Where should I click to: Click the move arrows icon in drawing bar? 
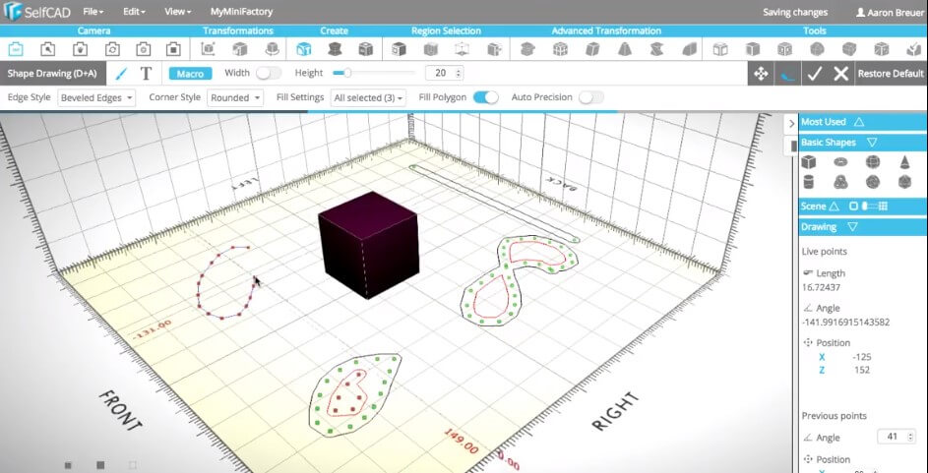coord(760,74)
